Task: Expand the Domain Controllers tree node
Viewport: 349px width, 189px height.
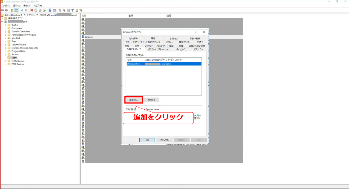Action: [5, 31]
